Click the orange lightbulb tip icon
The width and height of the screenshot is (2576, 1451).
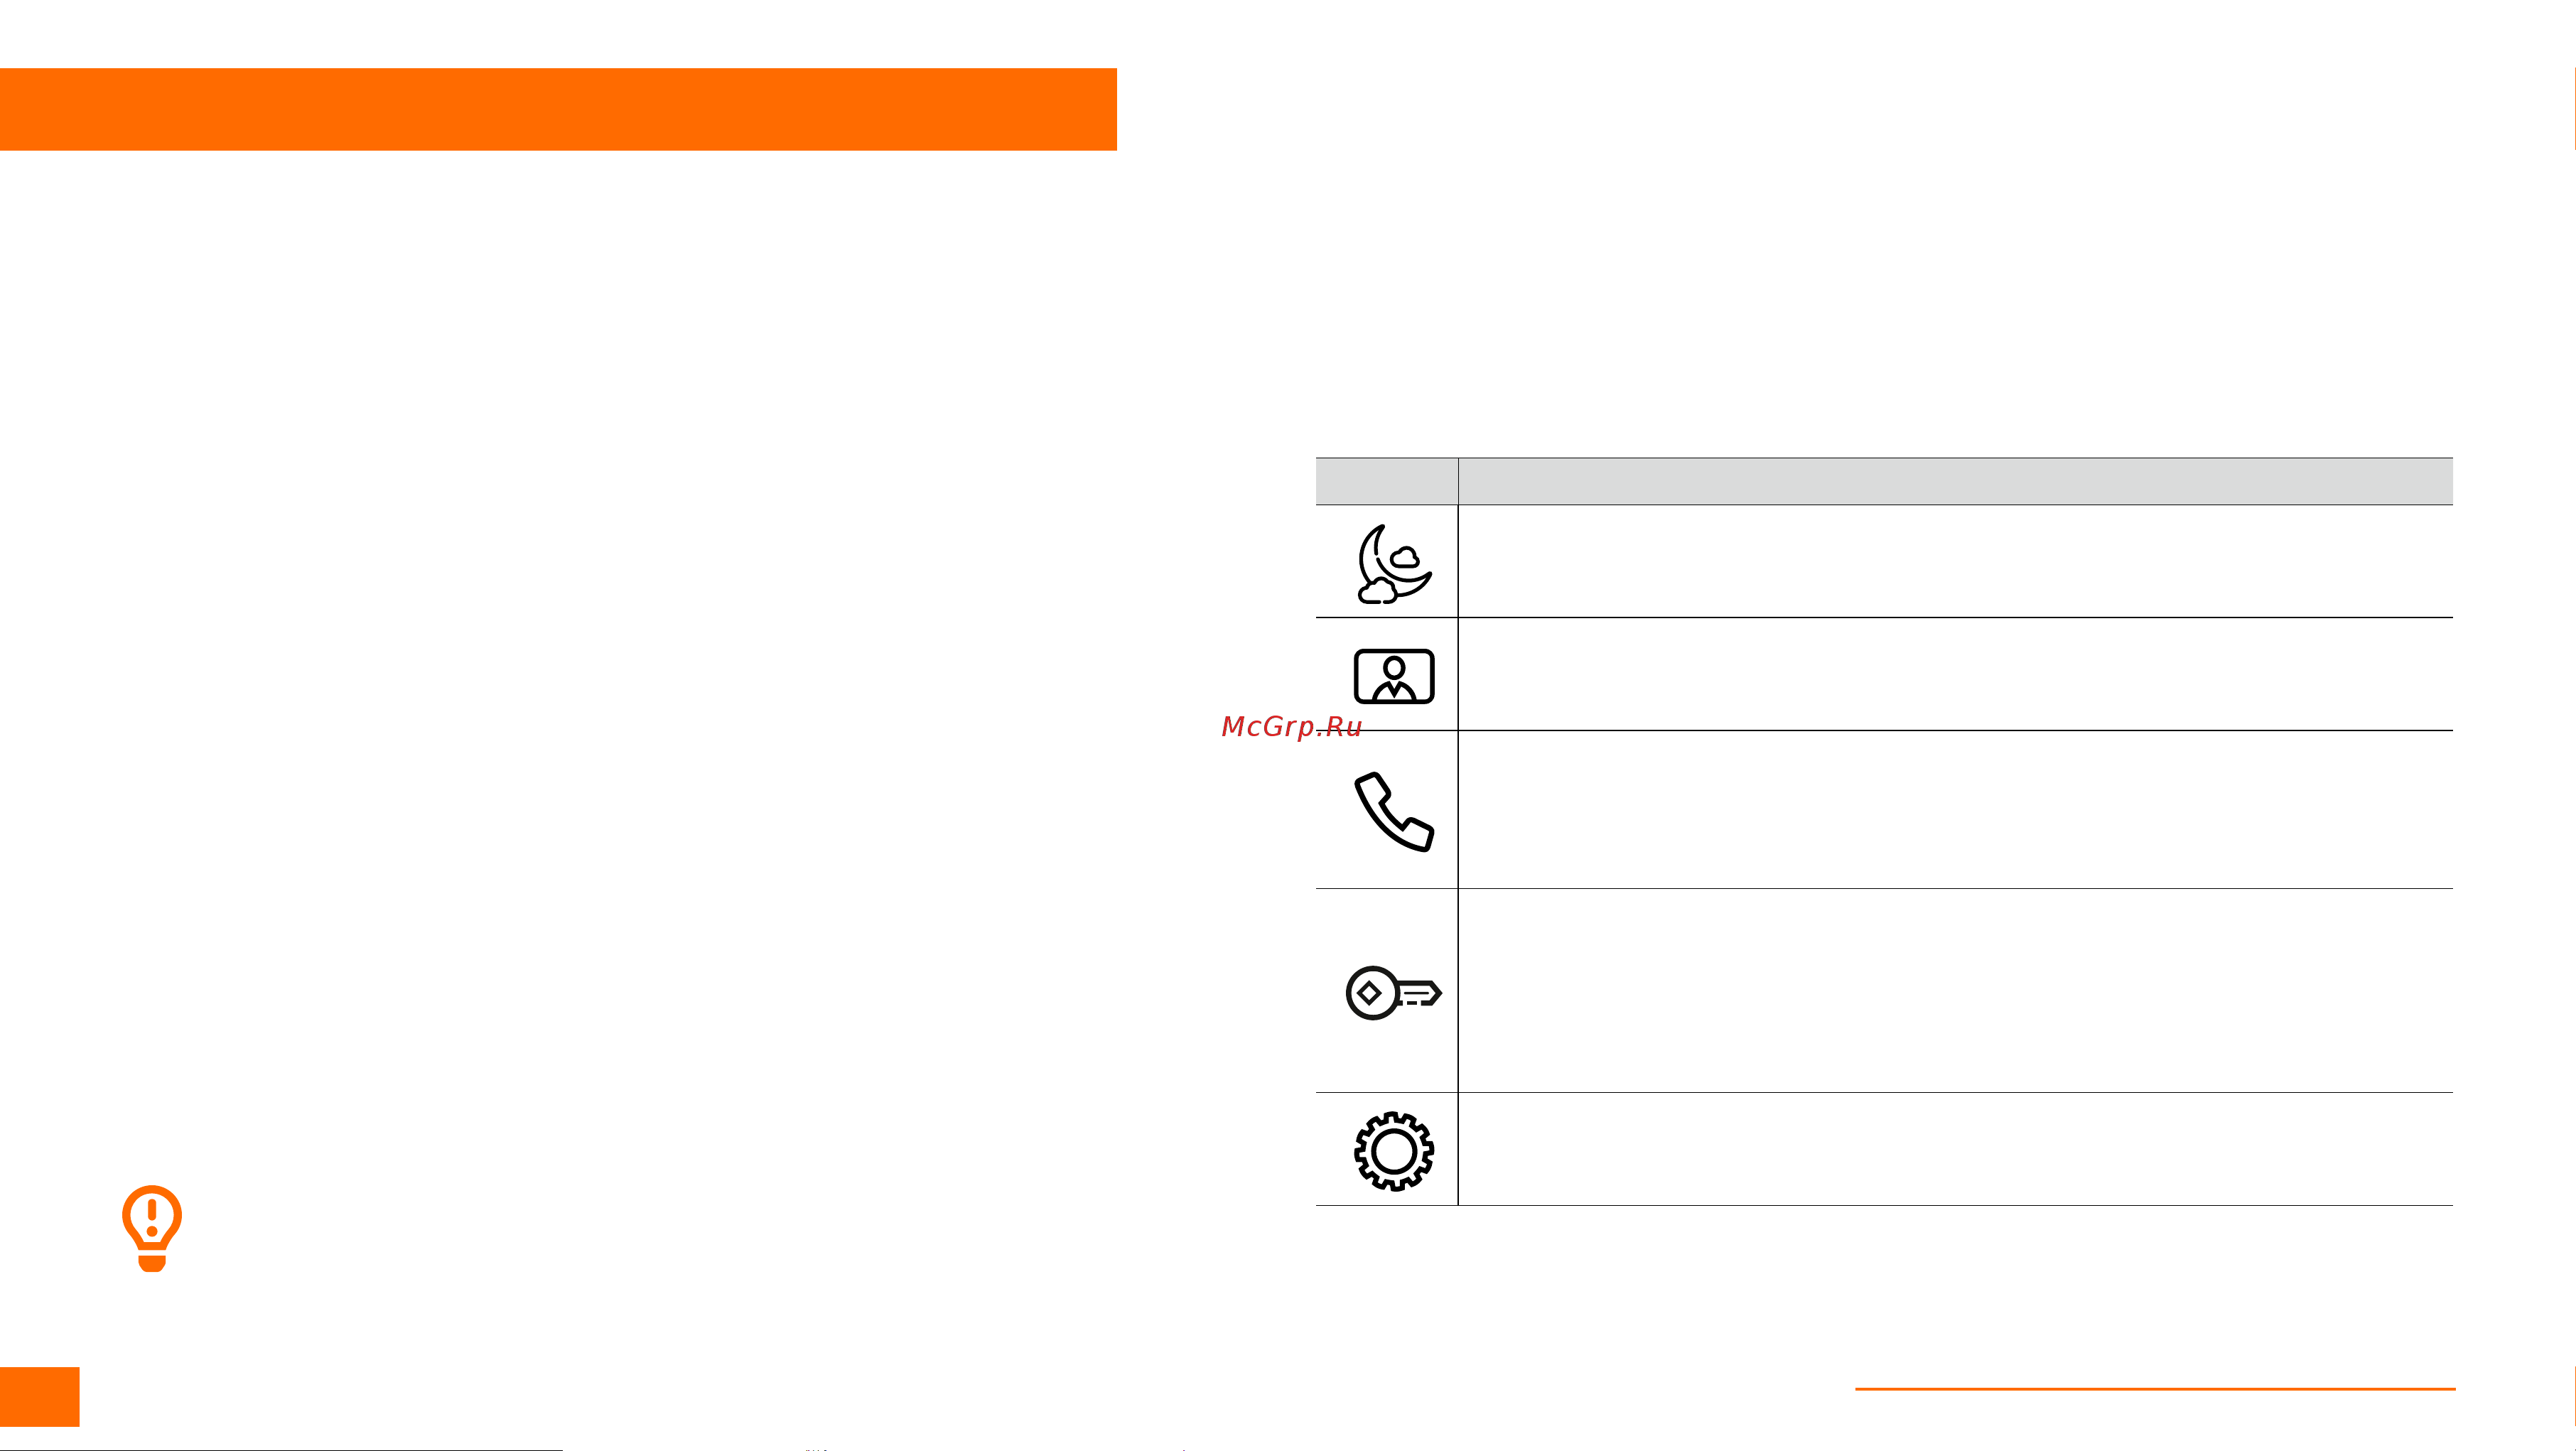click(x=152, y=1228)
